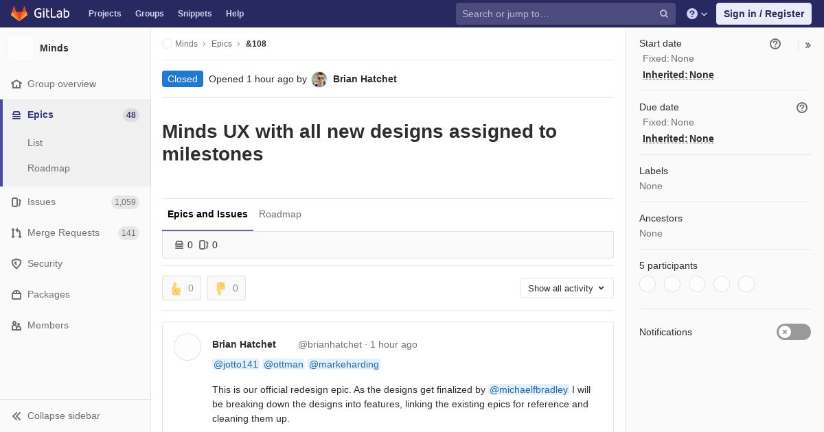Click second participant avatar
Image resolution: width=824 pixels, height=432 pixels.
672,284
